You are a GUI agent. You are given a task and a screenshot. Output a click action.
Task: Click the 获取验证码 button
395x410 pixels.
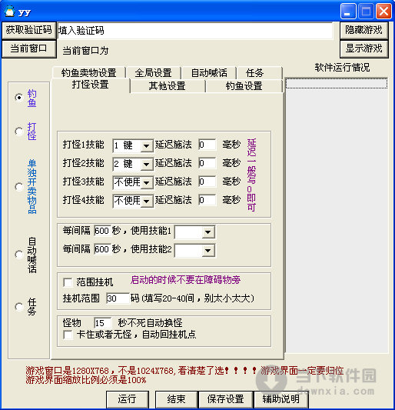pyautogui.click(x=28, y=30)
